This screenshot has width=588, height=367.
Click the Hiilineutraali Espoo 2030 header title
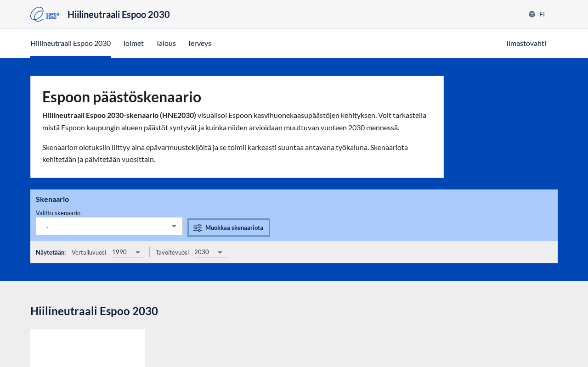pyautogui.click(x=119, y=14)
